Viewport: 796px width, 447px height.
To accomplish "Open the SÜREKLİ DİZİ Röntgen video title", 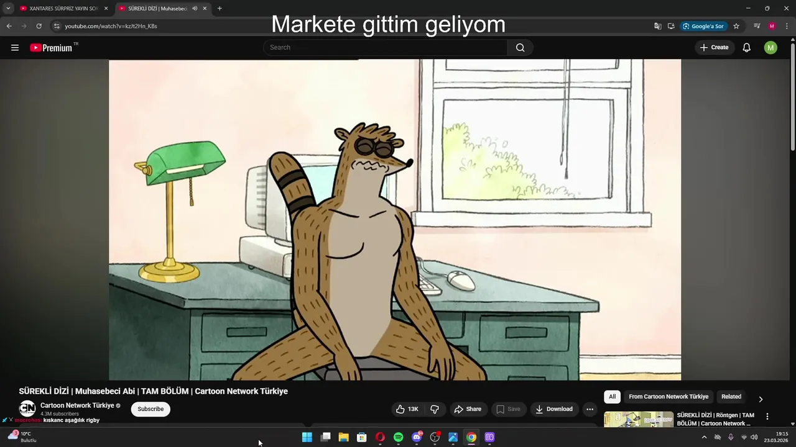I will 715,419.
